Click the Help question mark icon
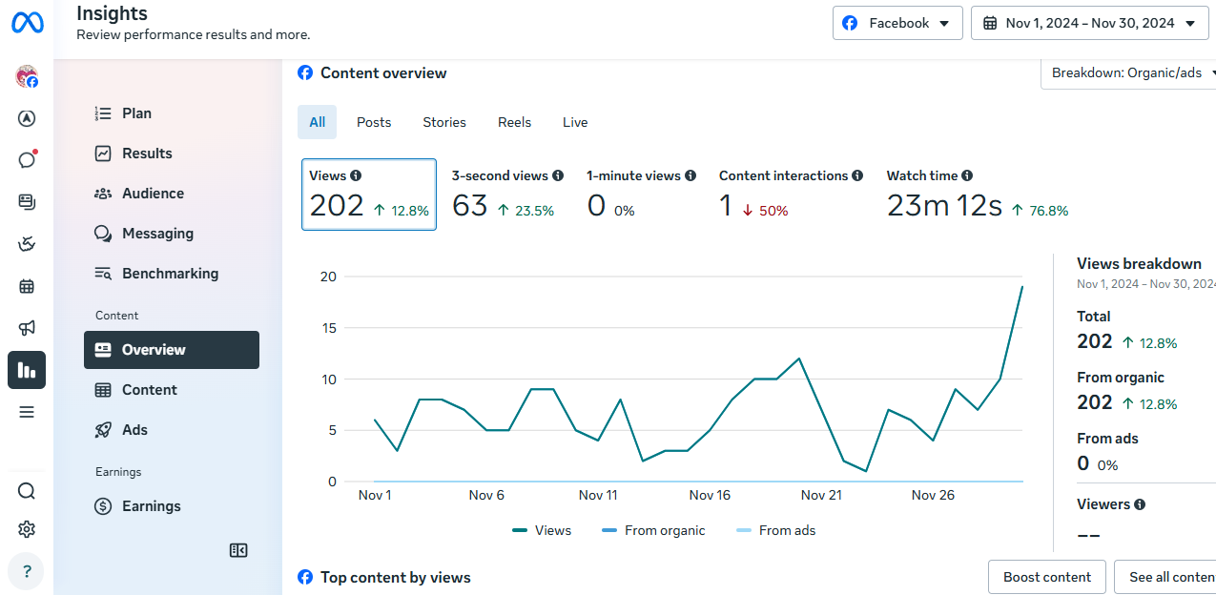 27,571
